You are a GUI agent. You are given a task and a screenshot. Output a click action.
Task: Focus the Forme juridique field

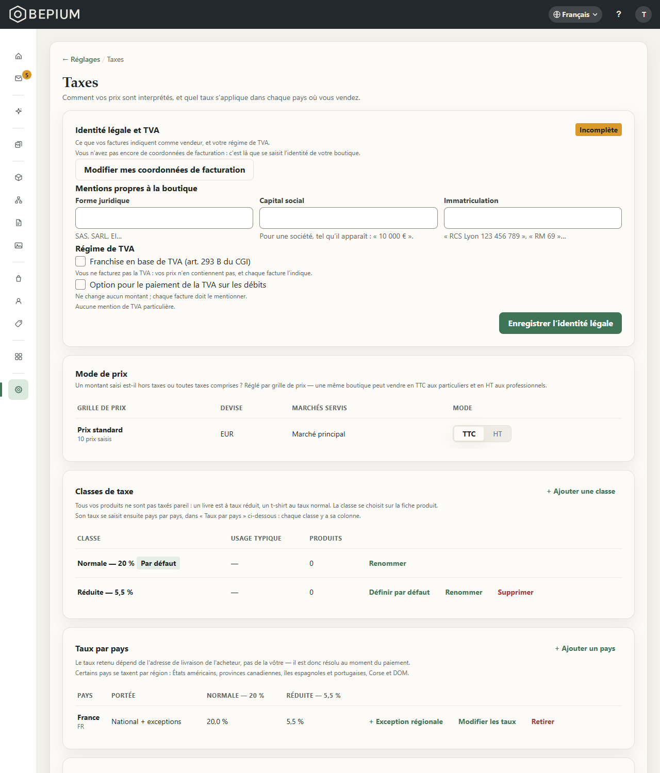point(164,218)
